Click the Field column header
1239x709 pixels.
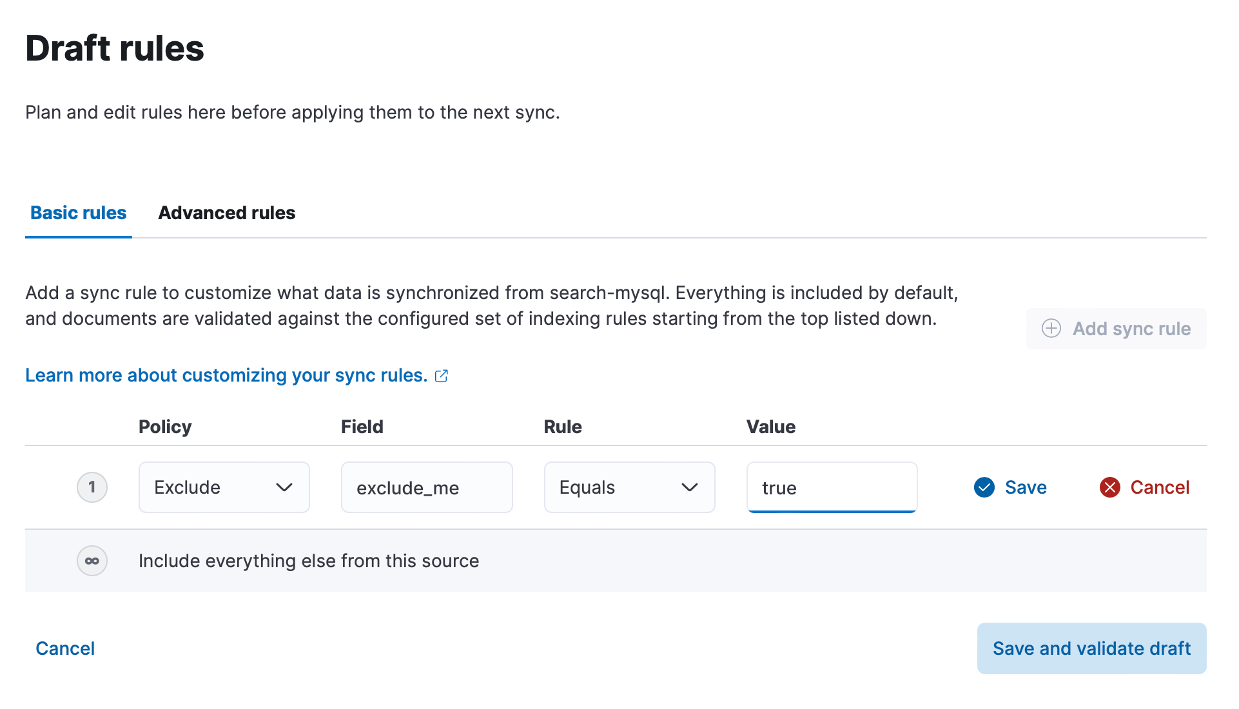pyautogui.click(x=362, y=427)
